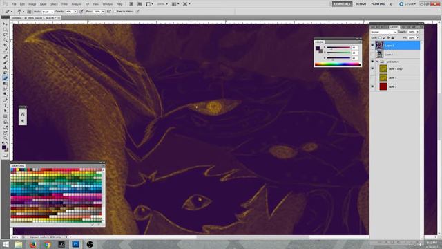Image resolution: width=442 pixels, height=249 pixels.
Task: Select the Rectangular Marquee tool
Action: [5, 30]
